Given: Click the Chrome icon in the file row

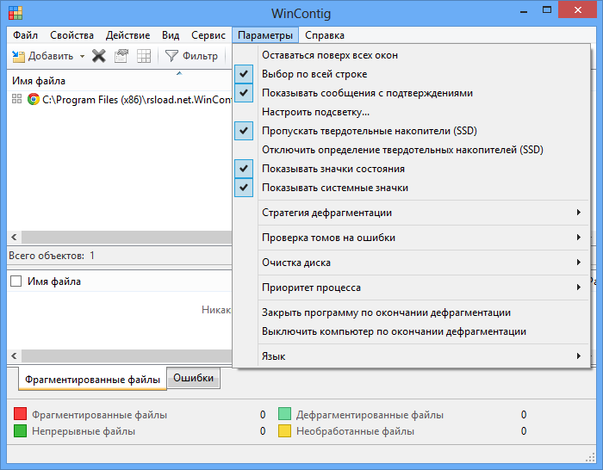Looking at the screenshot, I should click(x=34, y=99).
